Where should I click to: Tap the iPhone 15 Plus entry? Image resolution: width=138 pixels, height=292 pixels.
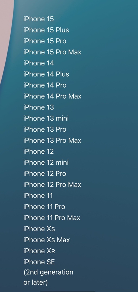pos(46,30)
